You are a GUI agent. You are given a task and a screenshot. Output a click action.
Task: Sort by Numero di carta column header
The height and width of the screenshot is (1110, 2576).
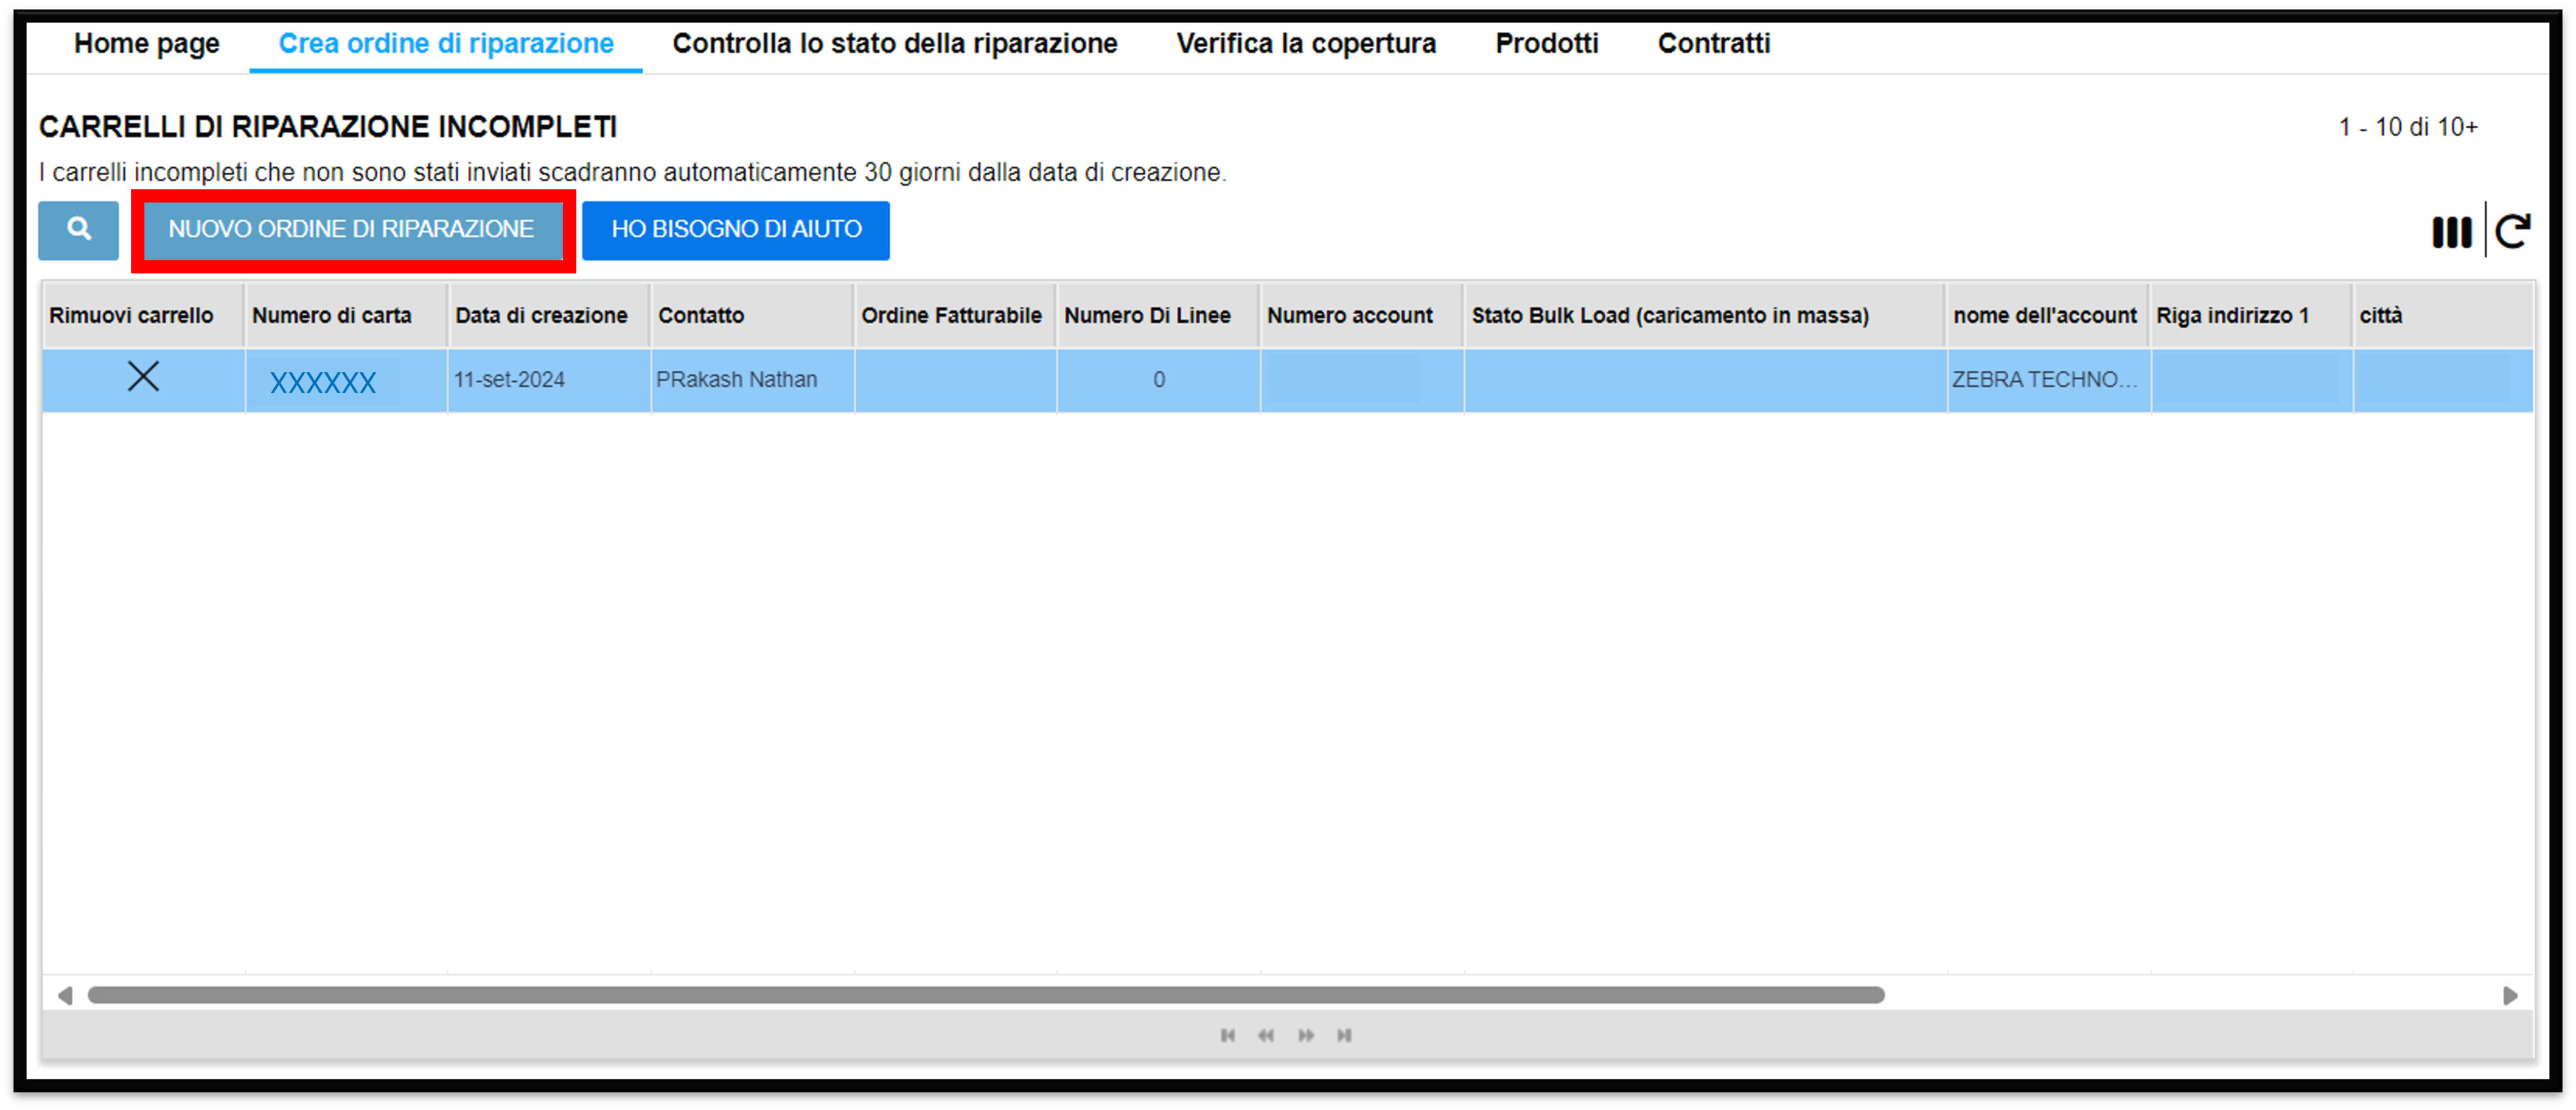pos(346,316)
